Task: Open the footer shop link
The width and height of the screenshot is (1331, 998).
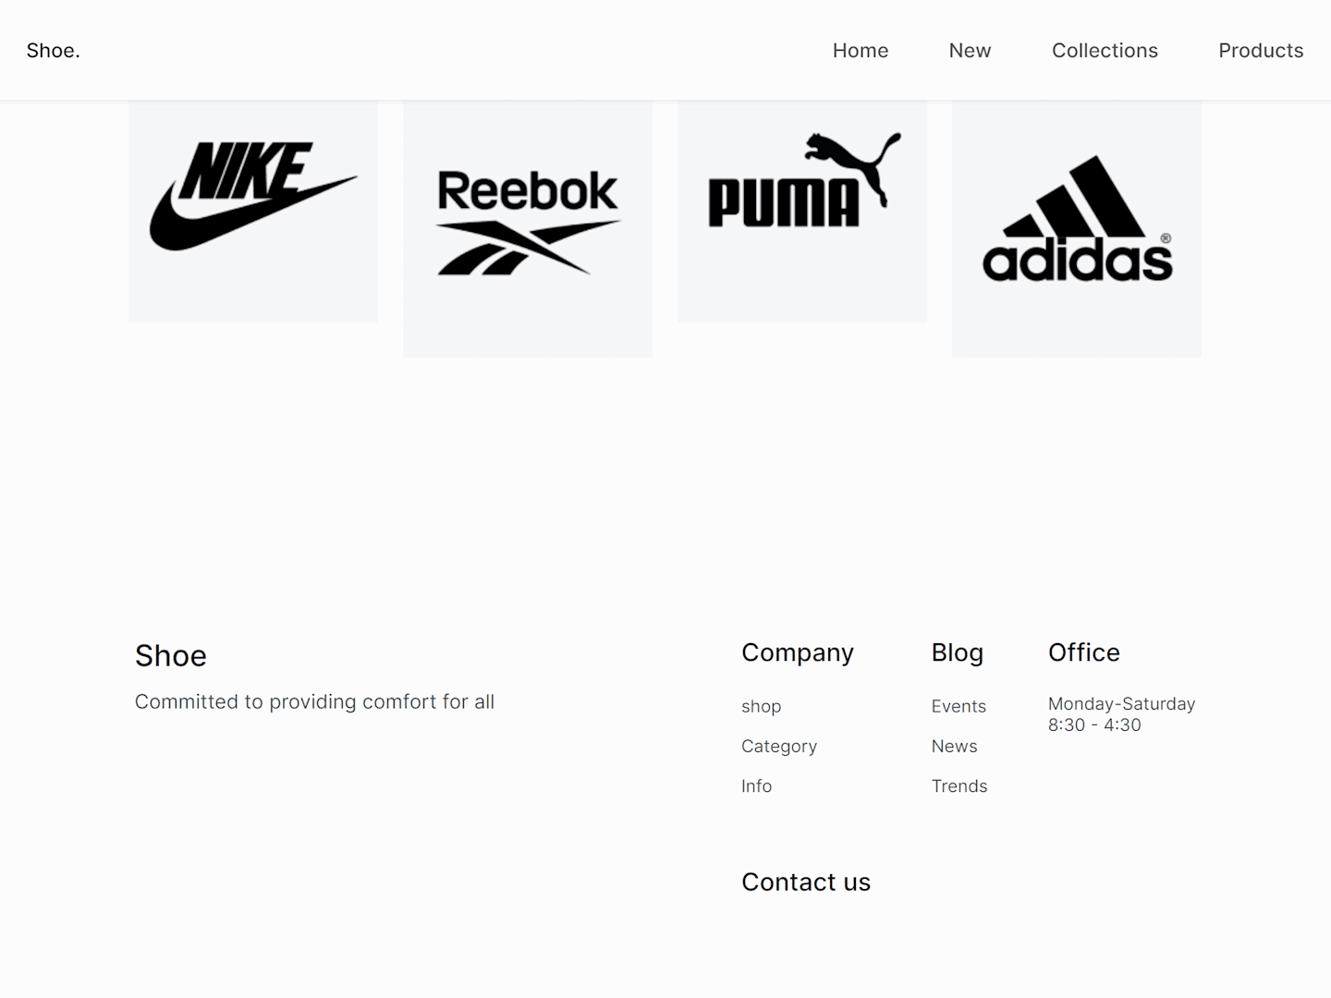Action: tap(761, 706)
